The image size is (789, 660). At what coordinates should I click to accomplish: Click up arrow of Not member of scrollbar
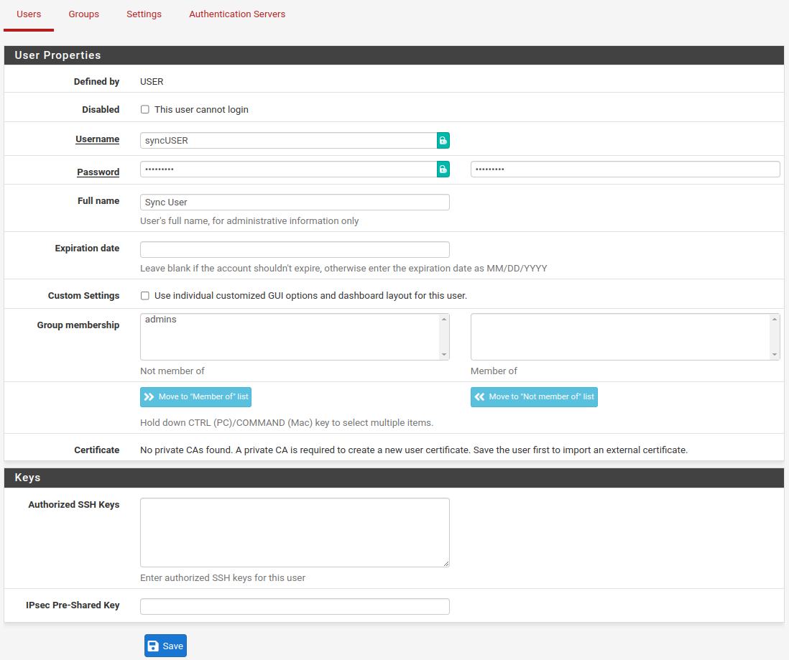(x=444, y=320)
